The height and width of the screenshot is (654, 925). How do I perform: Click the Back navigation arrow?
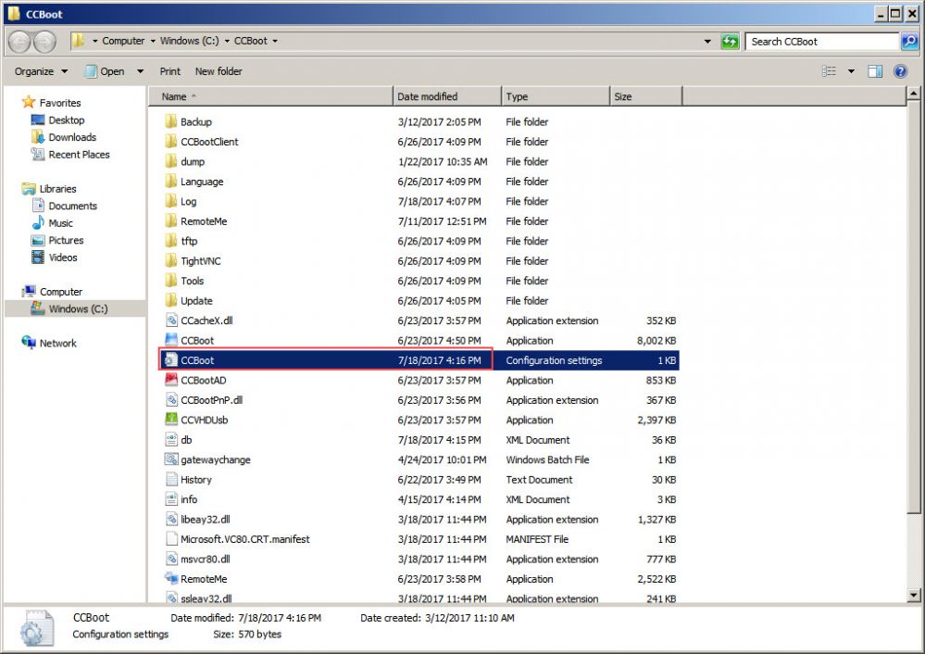coord(19,42)
